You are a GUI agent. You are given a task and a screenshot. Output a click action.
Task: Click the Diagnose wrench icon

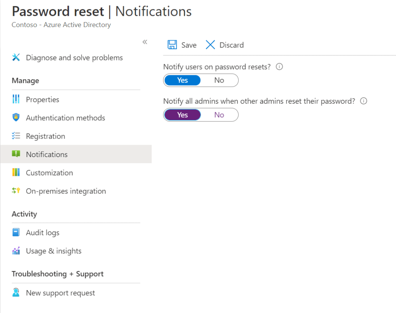point(16,58)
